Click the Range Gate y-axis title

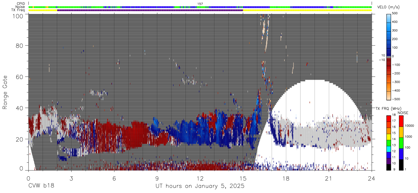5,92
